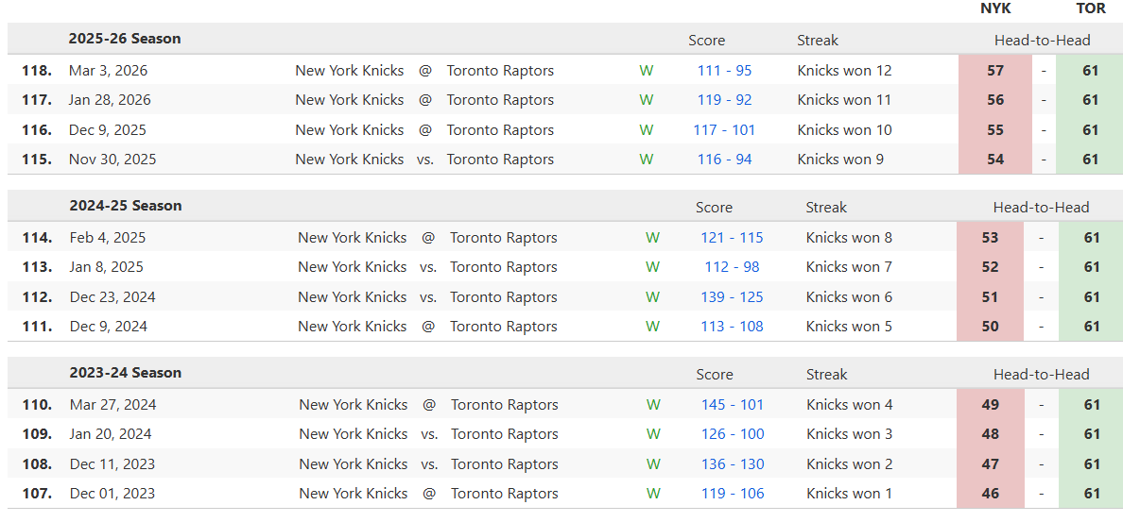The height and width of the screenshot is (522, 1123).
Task: Open the 113 - 108 score link
Action: tap(732, 327)
